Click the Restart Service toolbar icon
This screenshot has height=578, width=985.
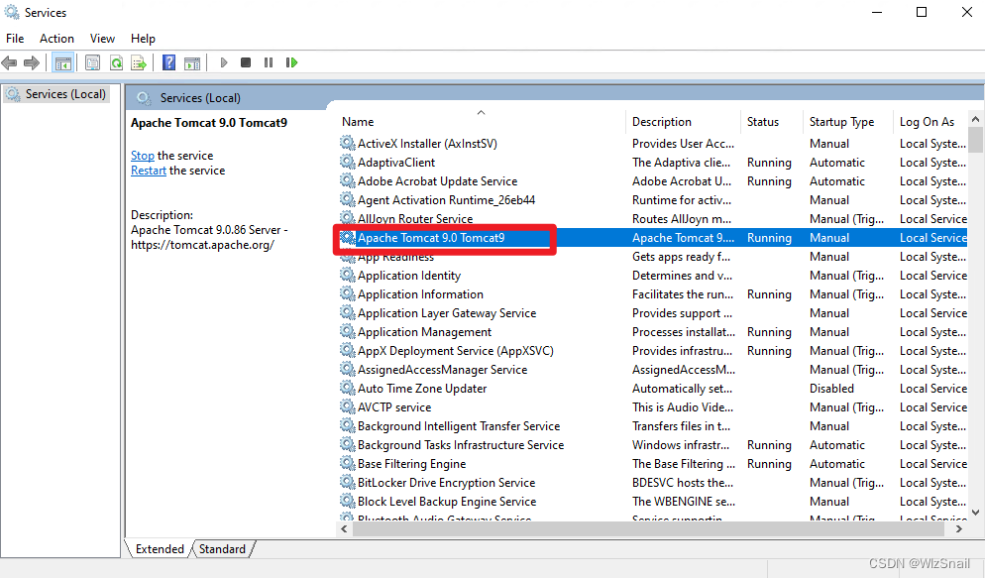click(x=291, y=62)
